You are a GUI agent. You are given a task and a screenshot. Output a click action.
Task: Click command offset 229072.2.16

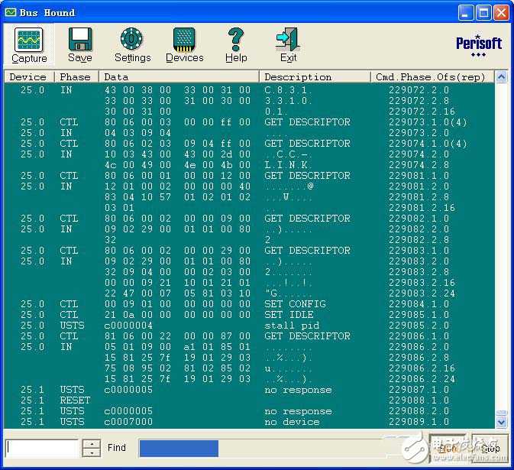click(422, 111)
